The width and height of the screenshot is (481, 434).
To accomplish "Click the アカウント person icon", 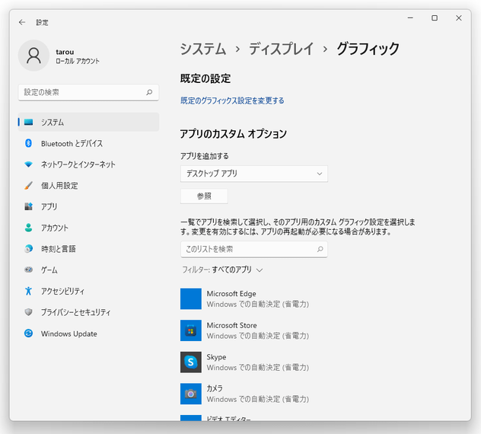I will click(x=28, y=228).
